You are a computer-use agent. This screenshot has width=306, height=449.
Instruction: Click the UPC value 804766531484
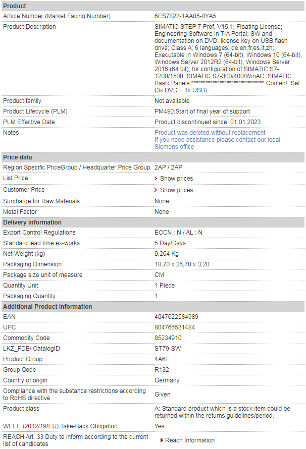coord(175,327)
